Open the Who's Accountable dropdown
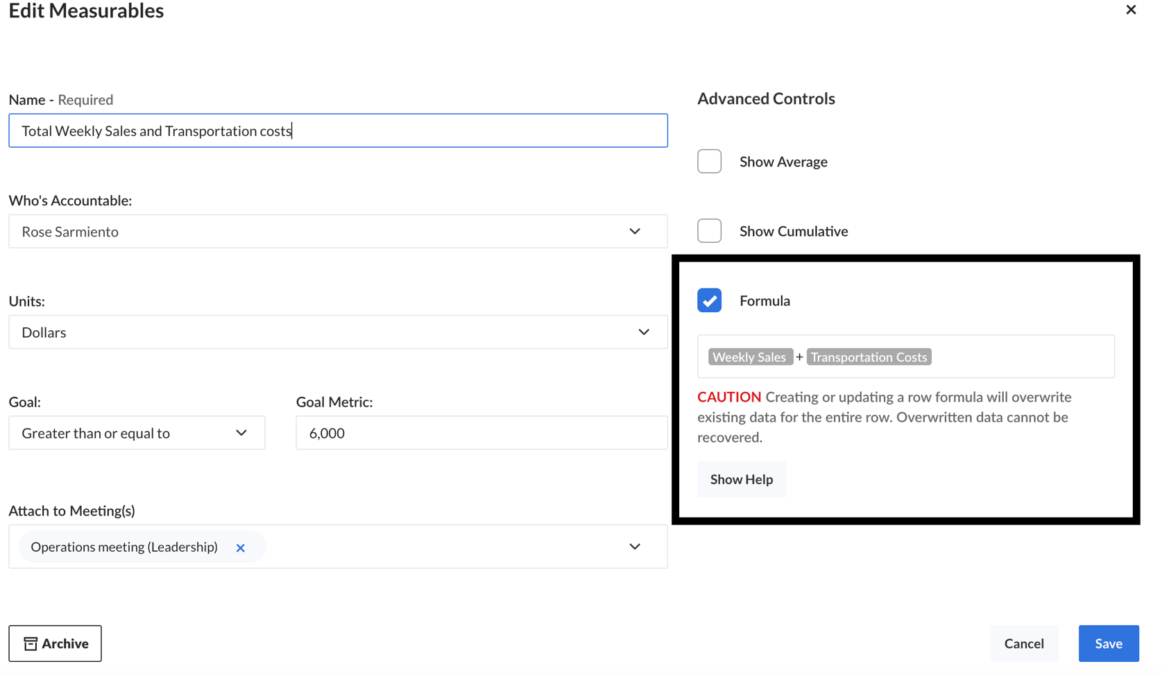 coord(338,231)
